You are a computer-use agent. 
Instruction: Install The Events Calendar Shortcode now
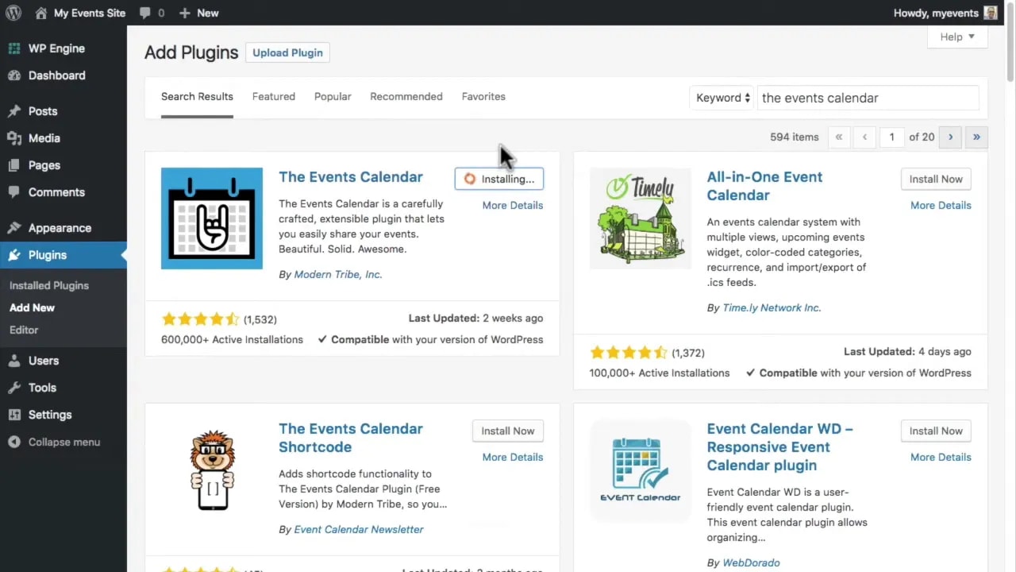coord(507,431)
